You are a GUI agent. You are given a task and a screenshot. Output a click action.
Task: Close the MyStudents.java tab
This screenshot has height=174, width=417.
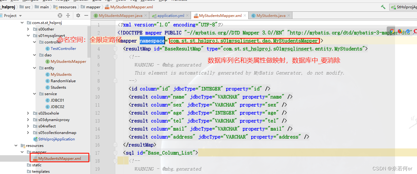(289, 15)
